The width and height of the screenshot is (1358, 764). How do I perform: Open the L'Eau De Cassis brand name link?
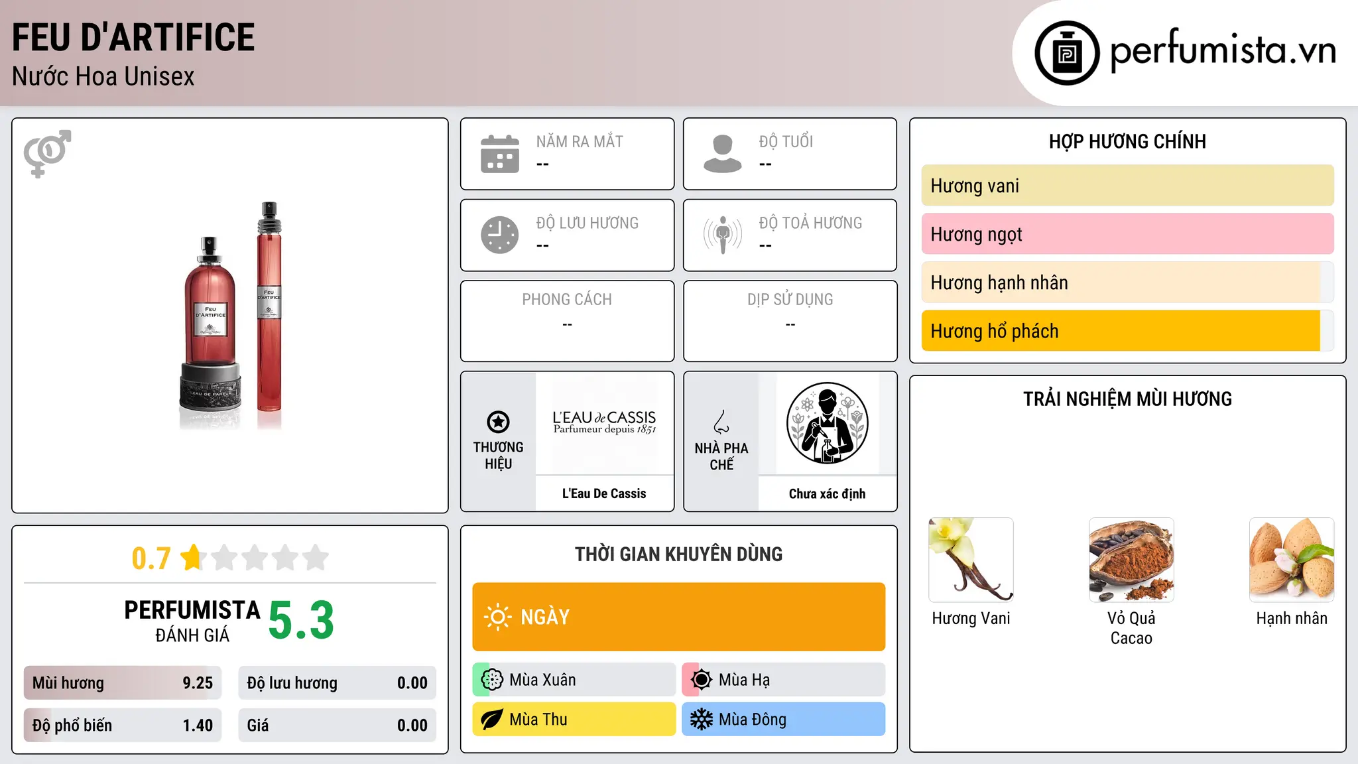[604, 493]
